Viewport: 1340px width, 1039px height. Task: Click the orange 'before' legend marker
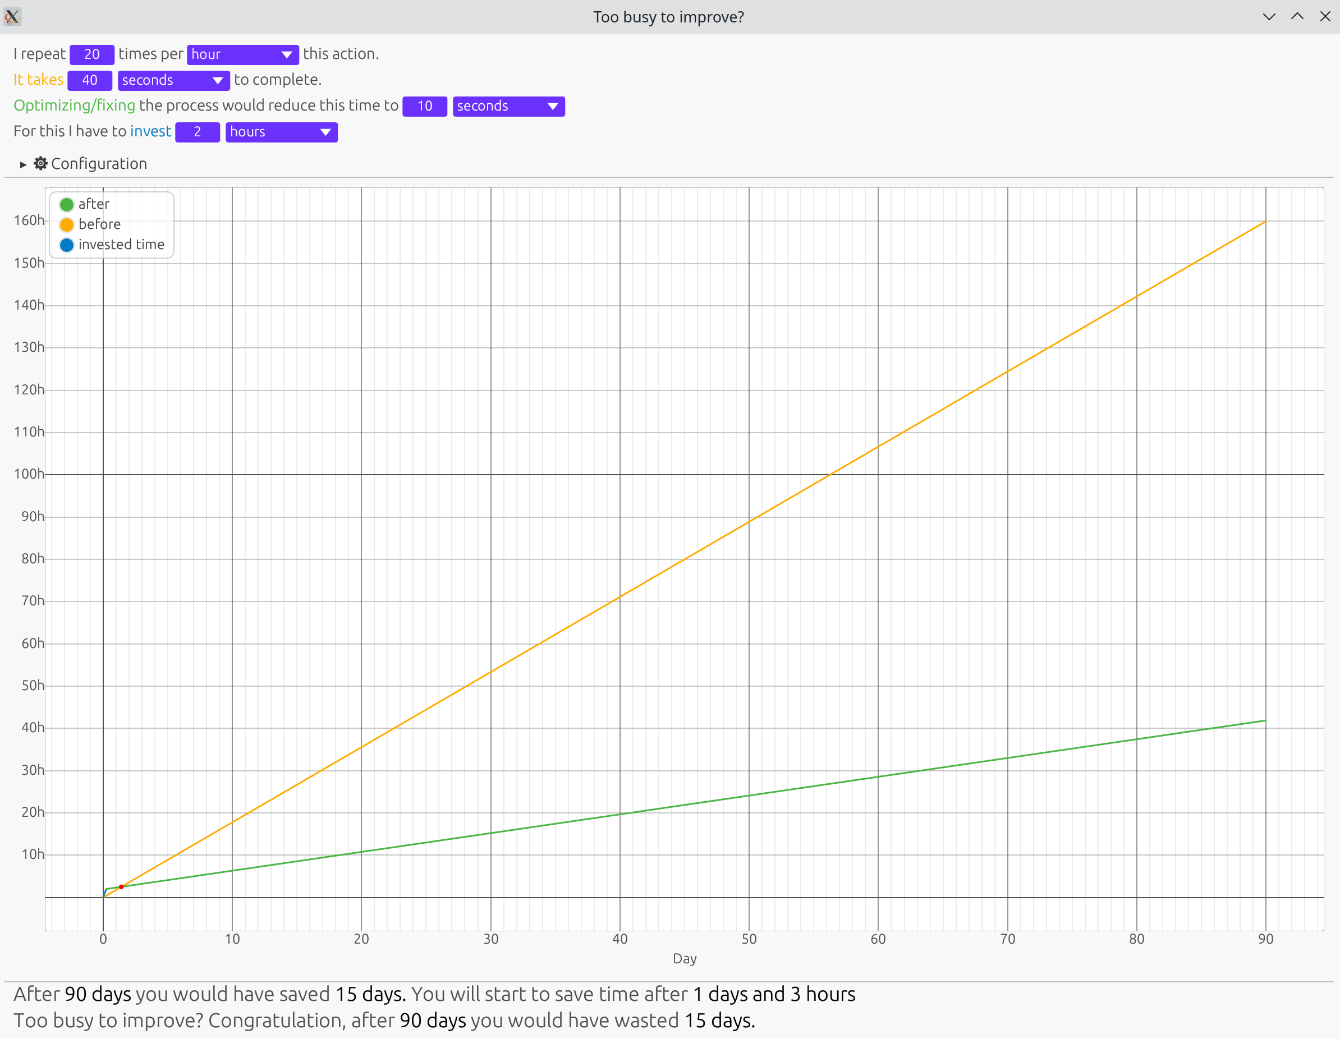67,224
